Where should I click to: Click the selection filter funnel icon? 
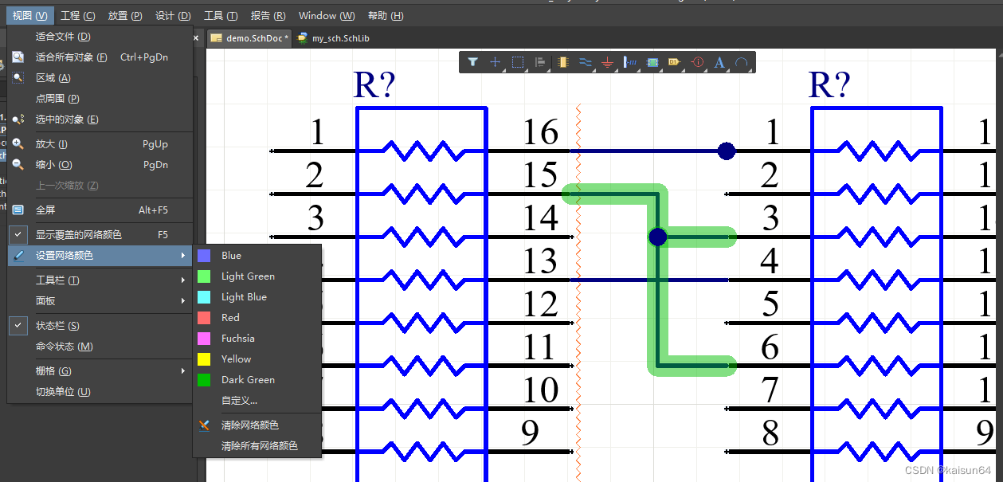pos(472,62)
